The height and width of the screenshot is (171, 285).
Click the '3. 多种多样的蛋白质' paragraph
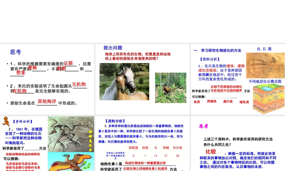point(141,134)
